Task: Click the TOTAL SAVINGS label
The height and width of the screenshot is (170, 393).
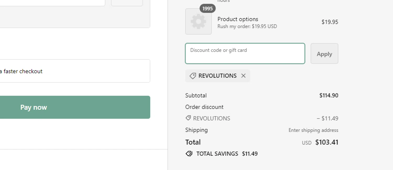Action: (x=217, y=154)
